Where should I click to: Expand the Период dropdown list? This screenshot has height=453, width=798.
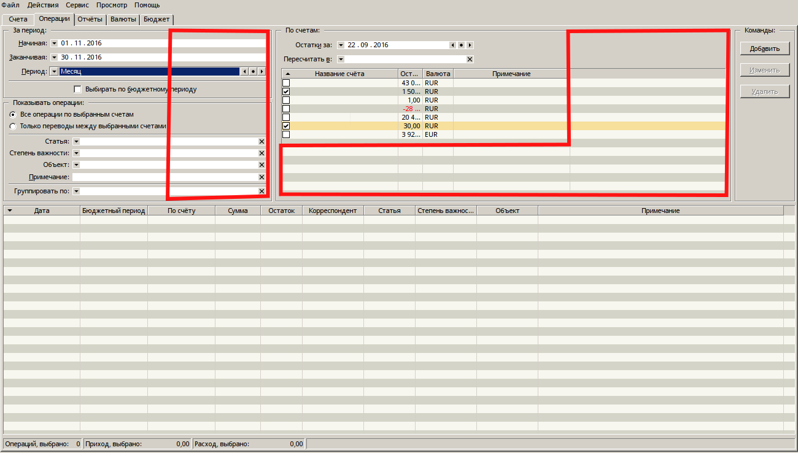click(x=54, y=72)
